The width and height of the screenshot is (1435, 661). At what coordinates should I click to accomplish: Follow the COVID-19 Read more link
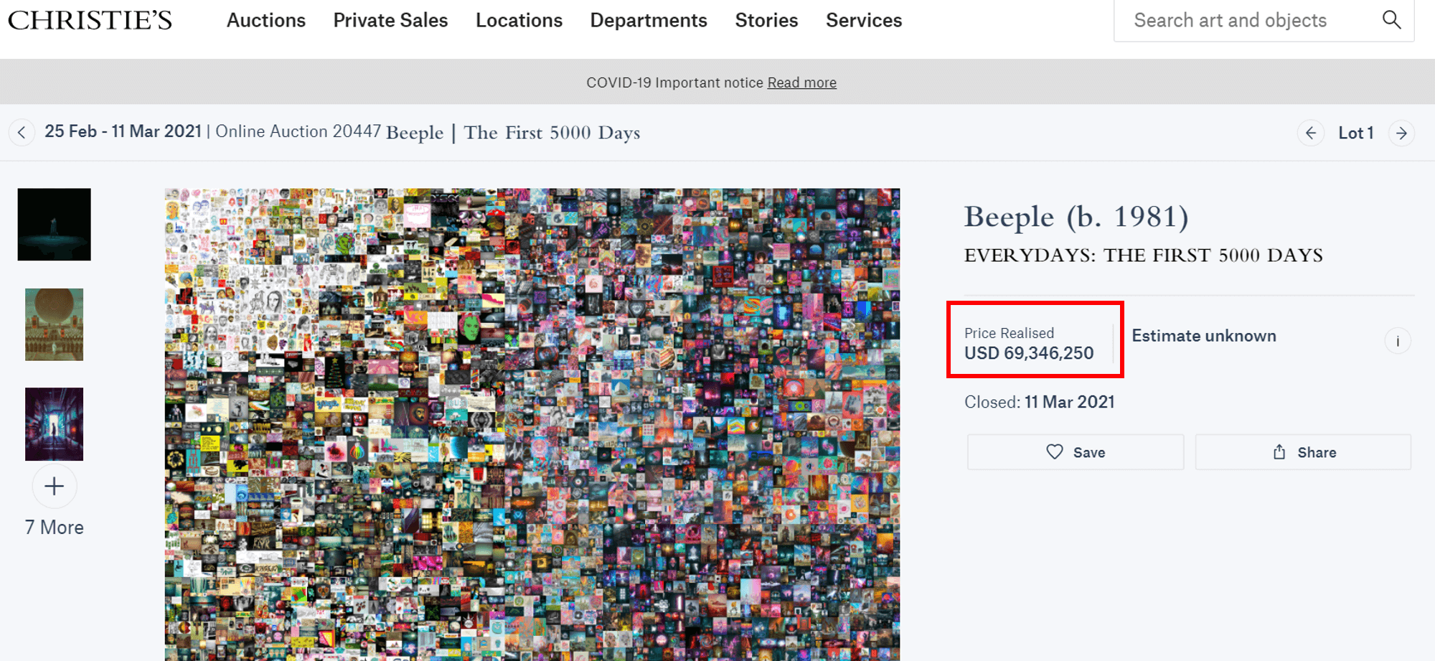(x=801, y=83)
